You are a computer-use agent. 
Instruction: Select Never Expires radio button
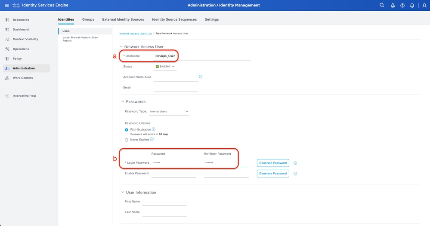127,140
